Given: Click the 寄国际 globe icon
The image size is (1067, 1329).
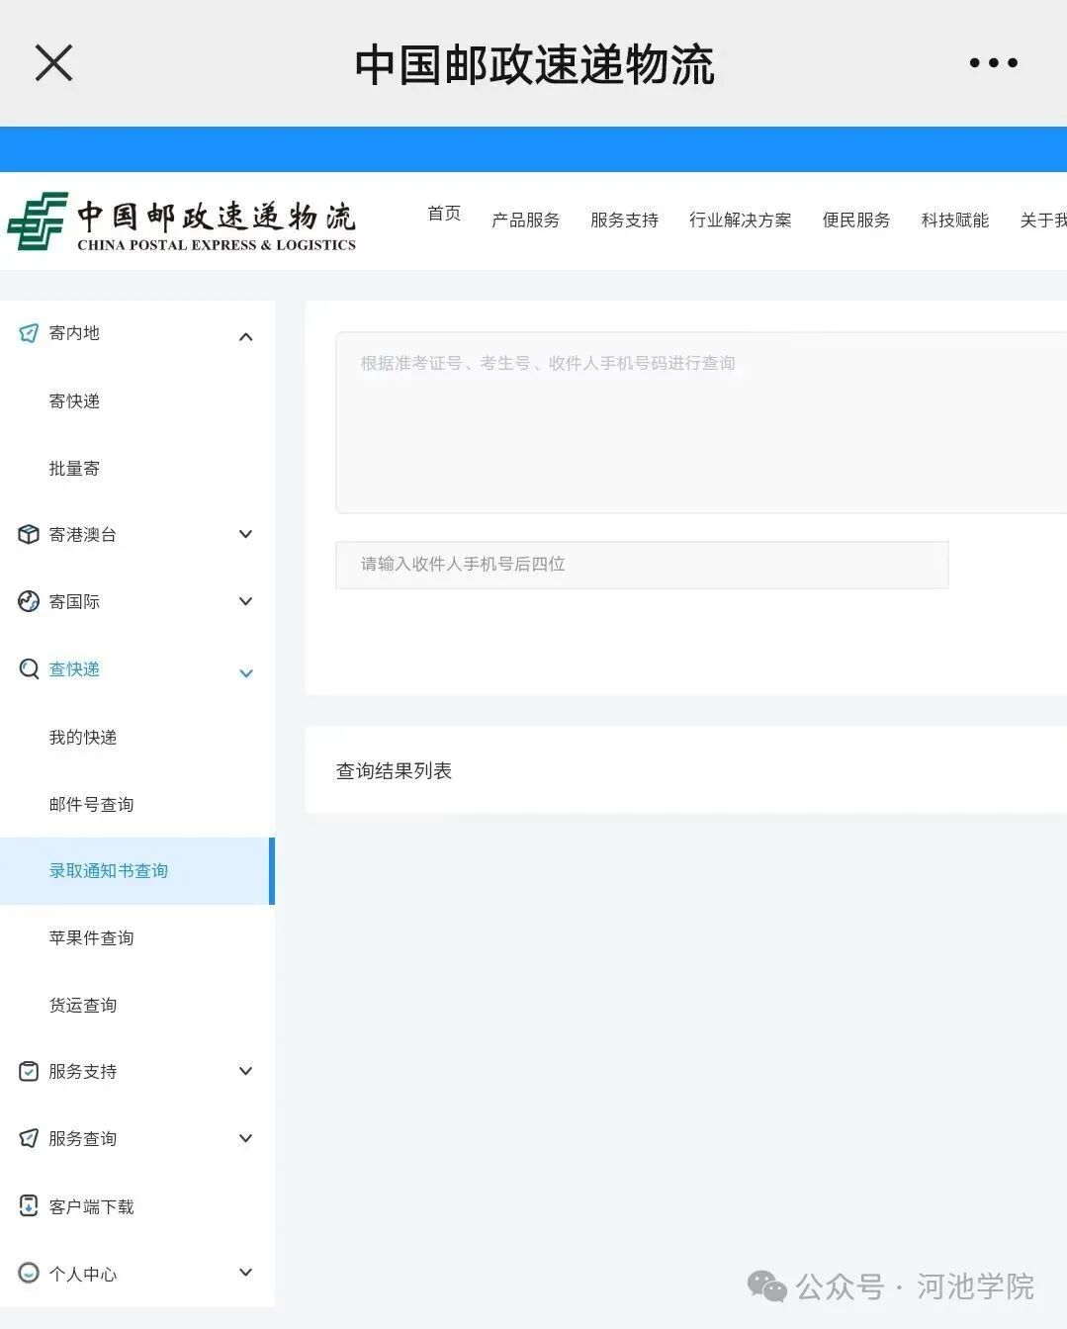Looking at the screenshot, I should pos(28,601).
